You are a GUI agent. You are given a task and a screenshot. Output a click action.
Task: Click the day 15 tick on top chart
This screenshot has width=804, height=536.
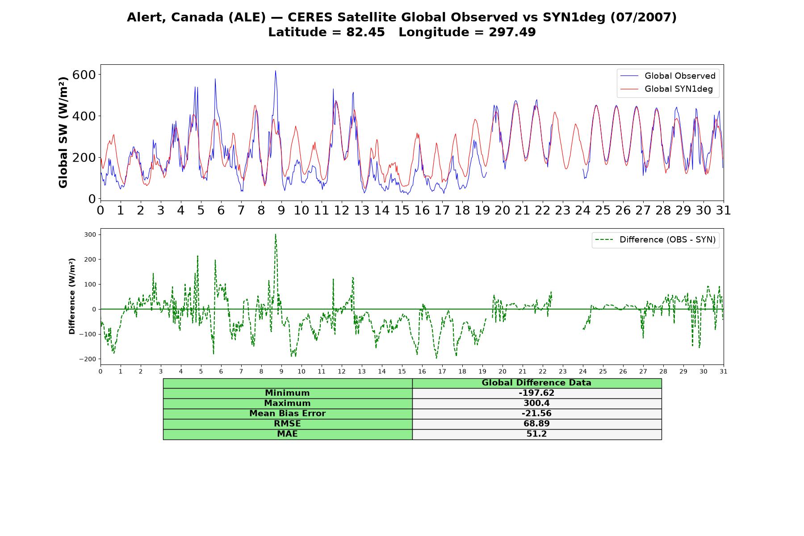click(402, 210)
